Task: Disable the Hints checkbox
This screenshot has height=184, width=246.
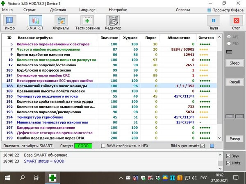Action: (x=228, y=163)
